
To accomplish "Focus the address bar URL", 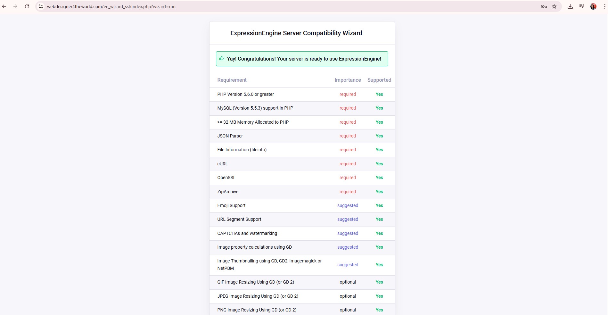I will pos(111,6).
